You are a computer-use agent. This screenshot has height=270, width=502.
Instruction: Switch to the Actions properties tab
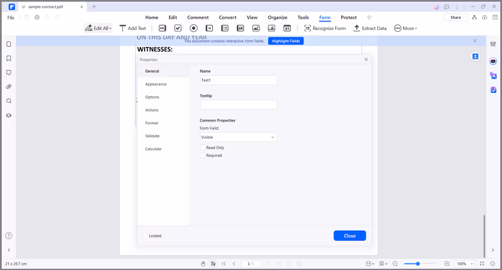pos(152,110)
